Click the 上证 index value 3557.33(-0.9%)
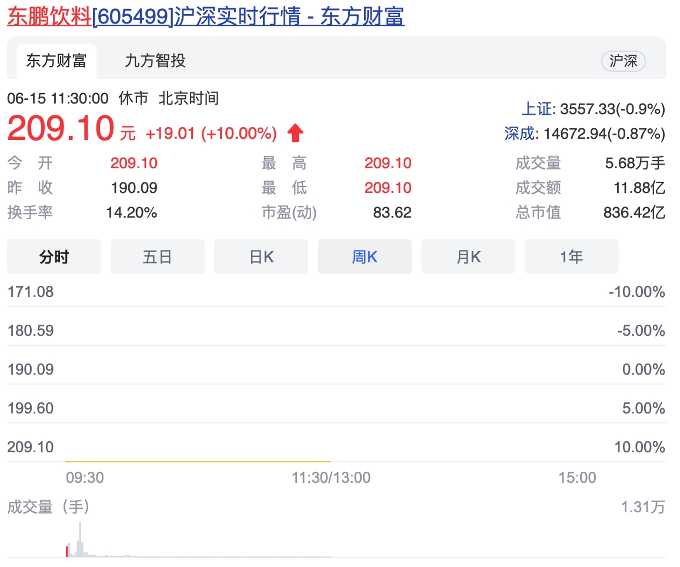 [x=612, y=109]
